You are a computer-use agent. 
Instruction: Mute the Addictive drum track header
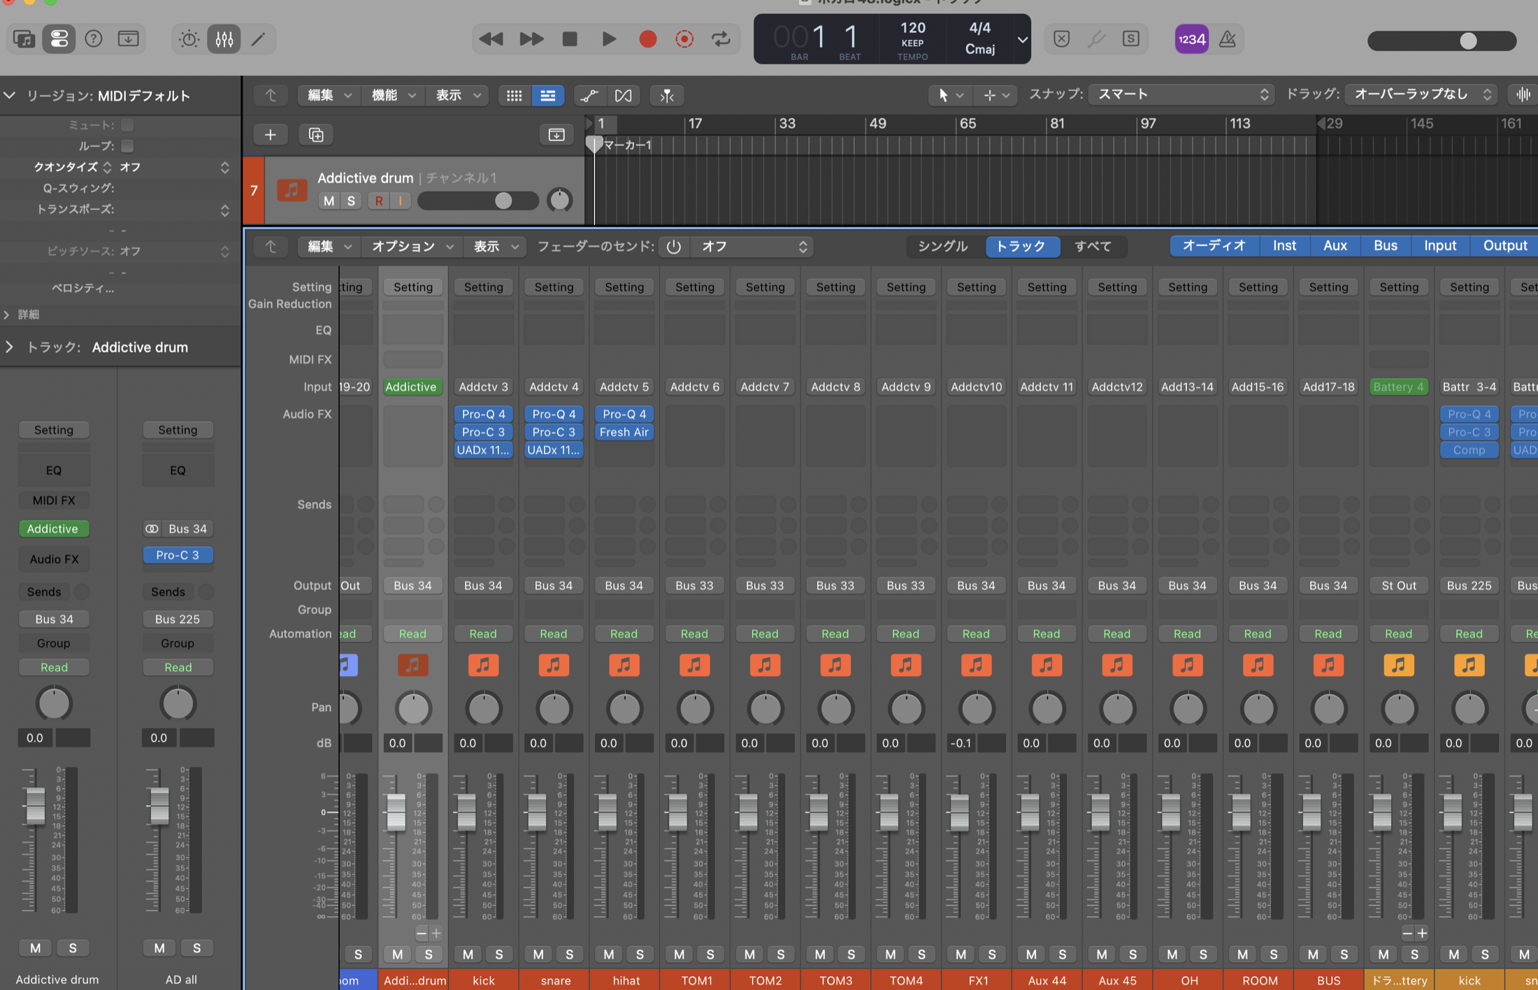pos(329,201)
